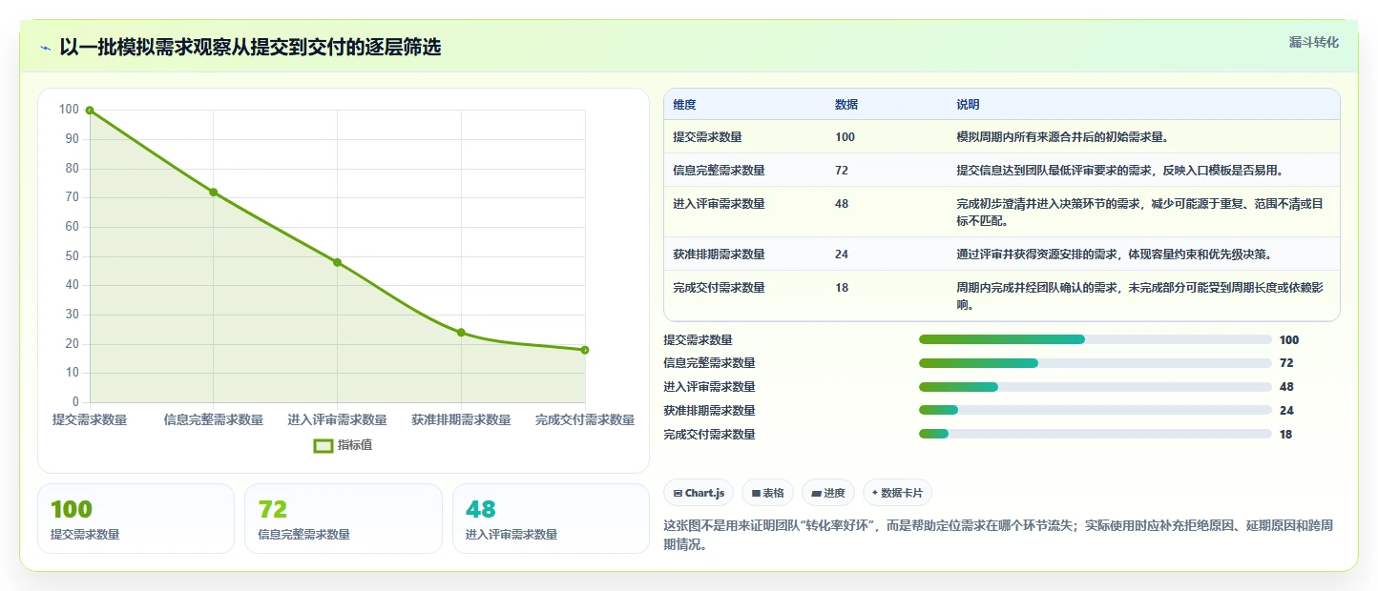This screenshot has width=1378, height=591.
Task: Select the 表格 tag chip
Action: point(767,493)
